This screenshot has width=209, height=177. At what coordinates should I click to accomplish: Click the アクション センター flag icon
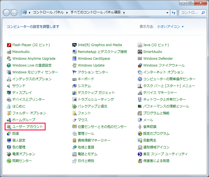[74, 72]
